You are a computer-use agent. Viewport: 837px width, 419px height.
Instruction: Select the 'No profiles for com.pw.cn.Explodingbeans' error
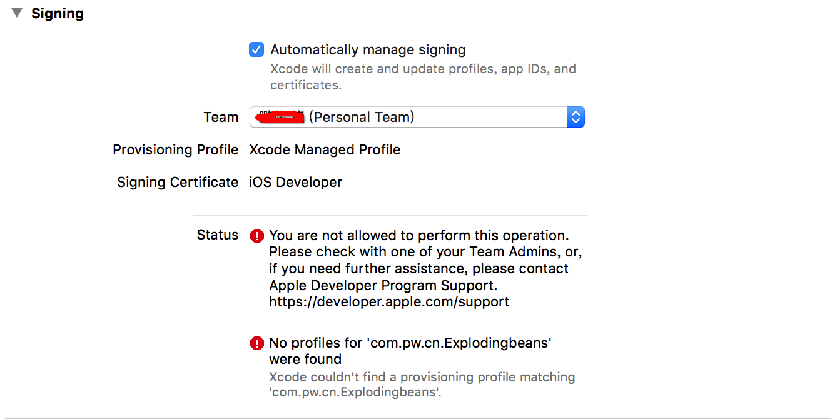click(x=410, y=351)
